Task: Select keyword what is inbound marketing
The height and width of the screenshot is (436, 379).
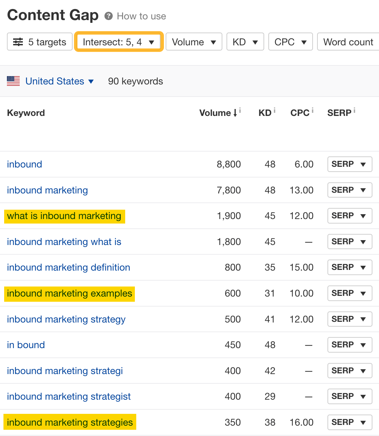Action: [64, 216]
